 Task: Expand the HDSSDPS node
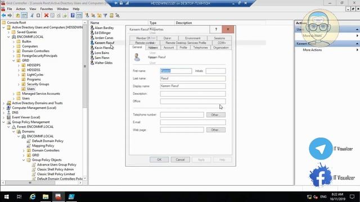click(19, 65)
